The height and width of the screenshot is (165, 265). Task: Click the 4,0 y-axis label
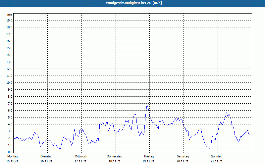[10, 124]
